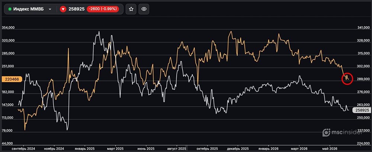Click the октябрь 2025 time axis label
This screenshot has height=152, width=372.
tap(207, 149)
